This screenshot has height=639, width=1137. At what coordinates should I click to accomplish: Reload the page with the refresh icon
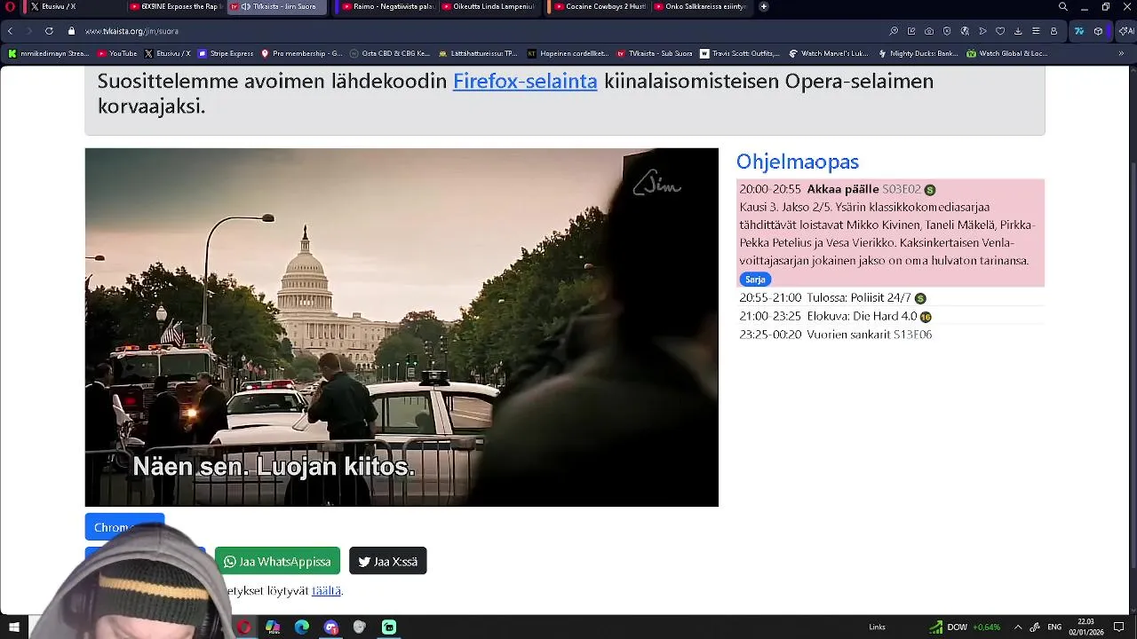(x=49, y=31)
